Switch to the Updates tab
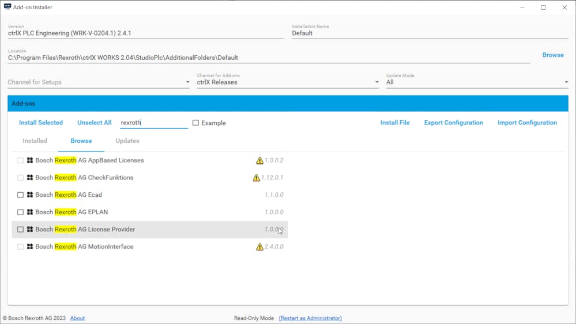576x324 pixels. coord(127,141)
